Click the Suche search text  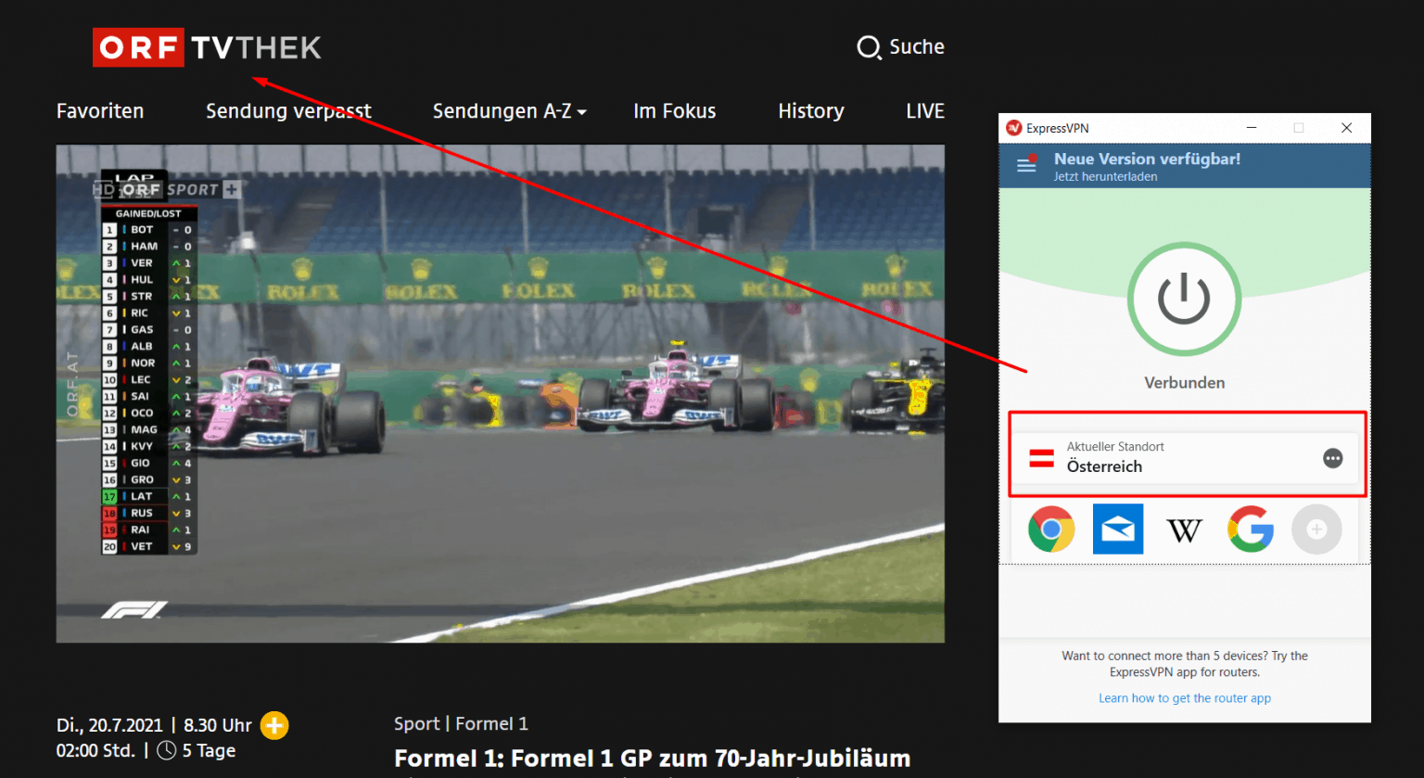pos(917,47)
